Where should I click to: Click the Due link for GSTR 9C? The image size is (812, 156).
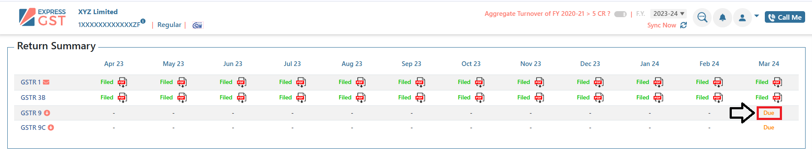point(769,128)
